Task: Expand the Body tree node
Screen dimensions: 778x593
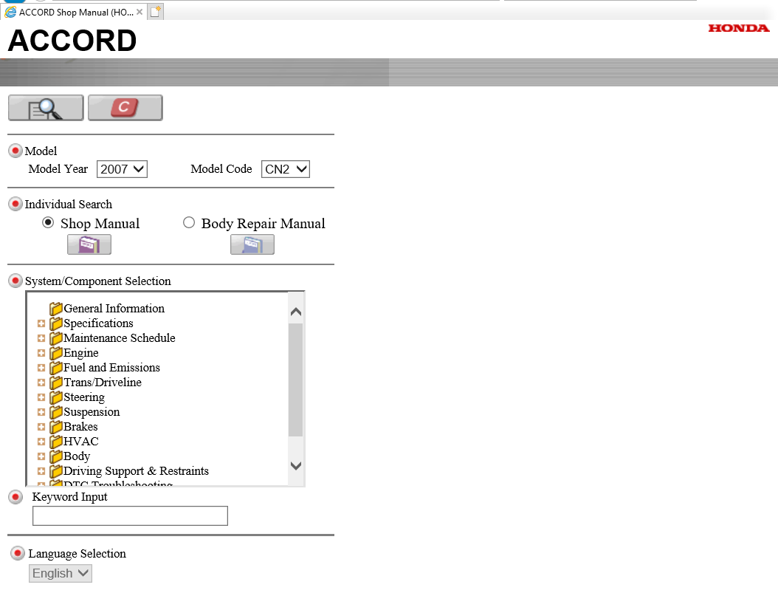Action: tap(41, 456)
